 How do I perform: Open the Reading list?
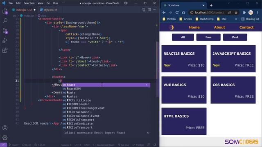click(x=250, y=19)
